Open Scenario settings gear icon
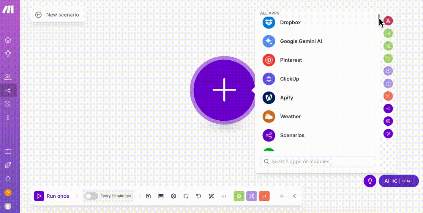 pyautogui.click(x=173, y=196)
